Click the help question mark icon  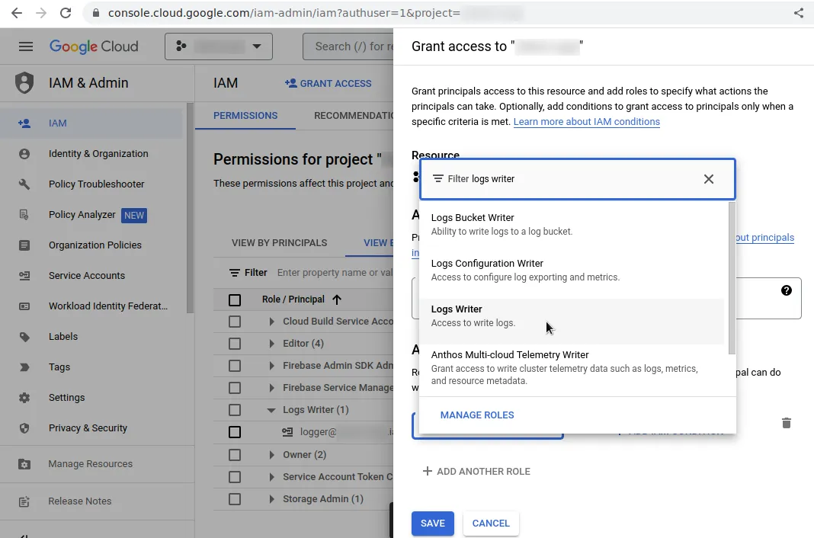click(x=787, y=290)
